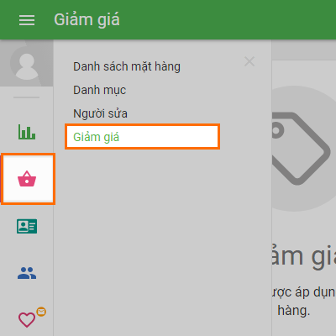Click the discount tag illustration
Viewport: 336px width, 336px height.
tap(300, 149)
